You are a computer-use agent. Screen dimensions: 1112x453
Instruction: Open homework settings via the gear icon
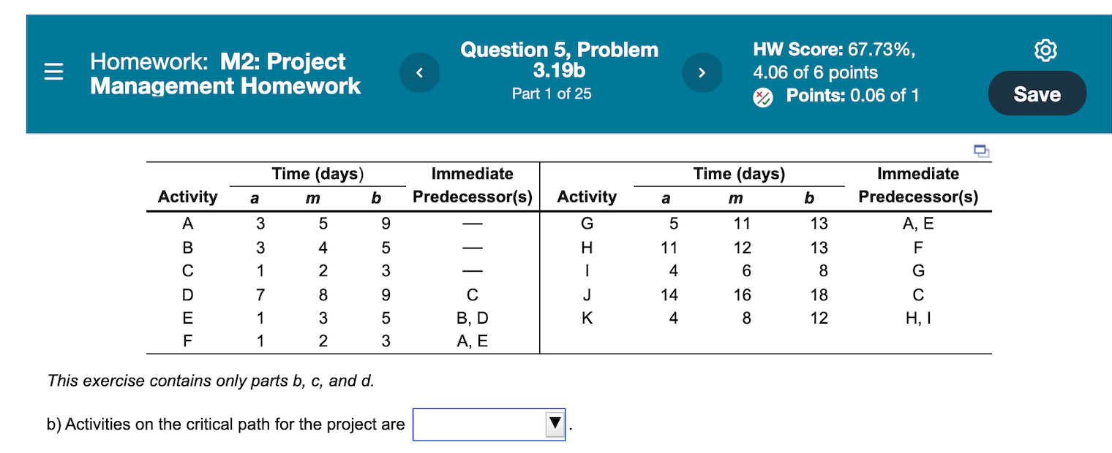[x=1045, y=50]
